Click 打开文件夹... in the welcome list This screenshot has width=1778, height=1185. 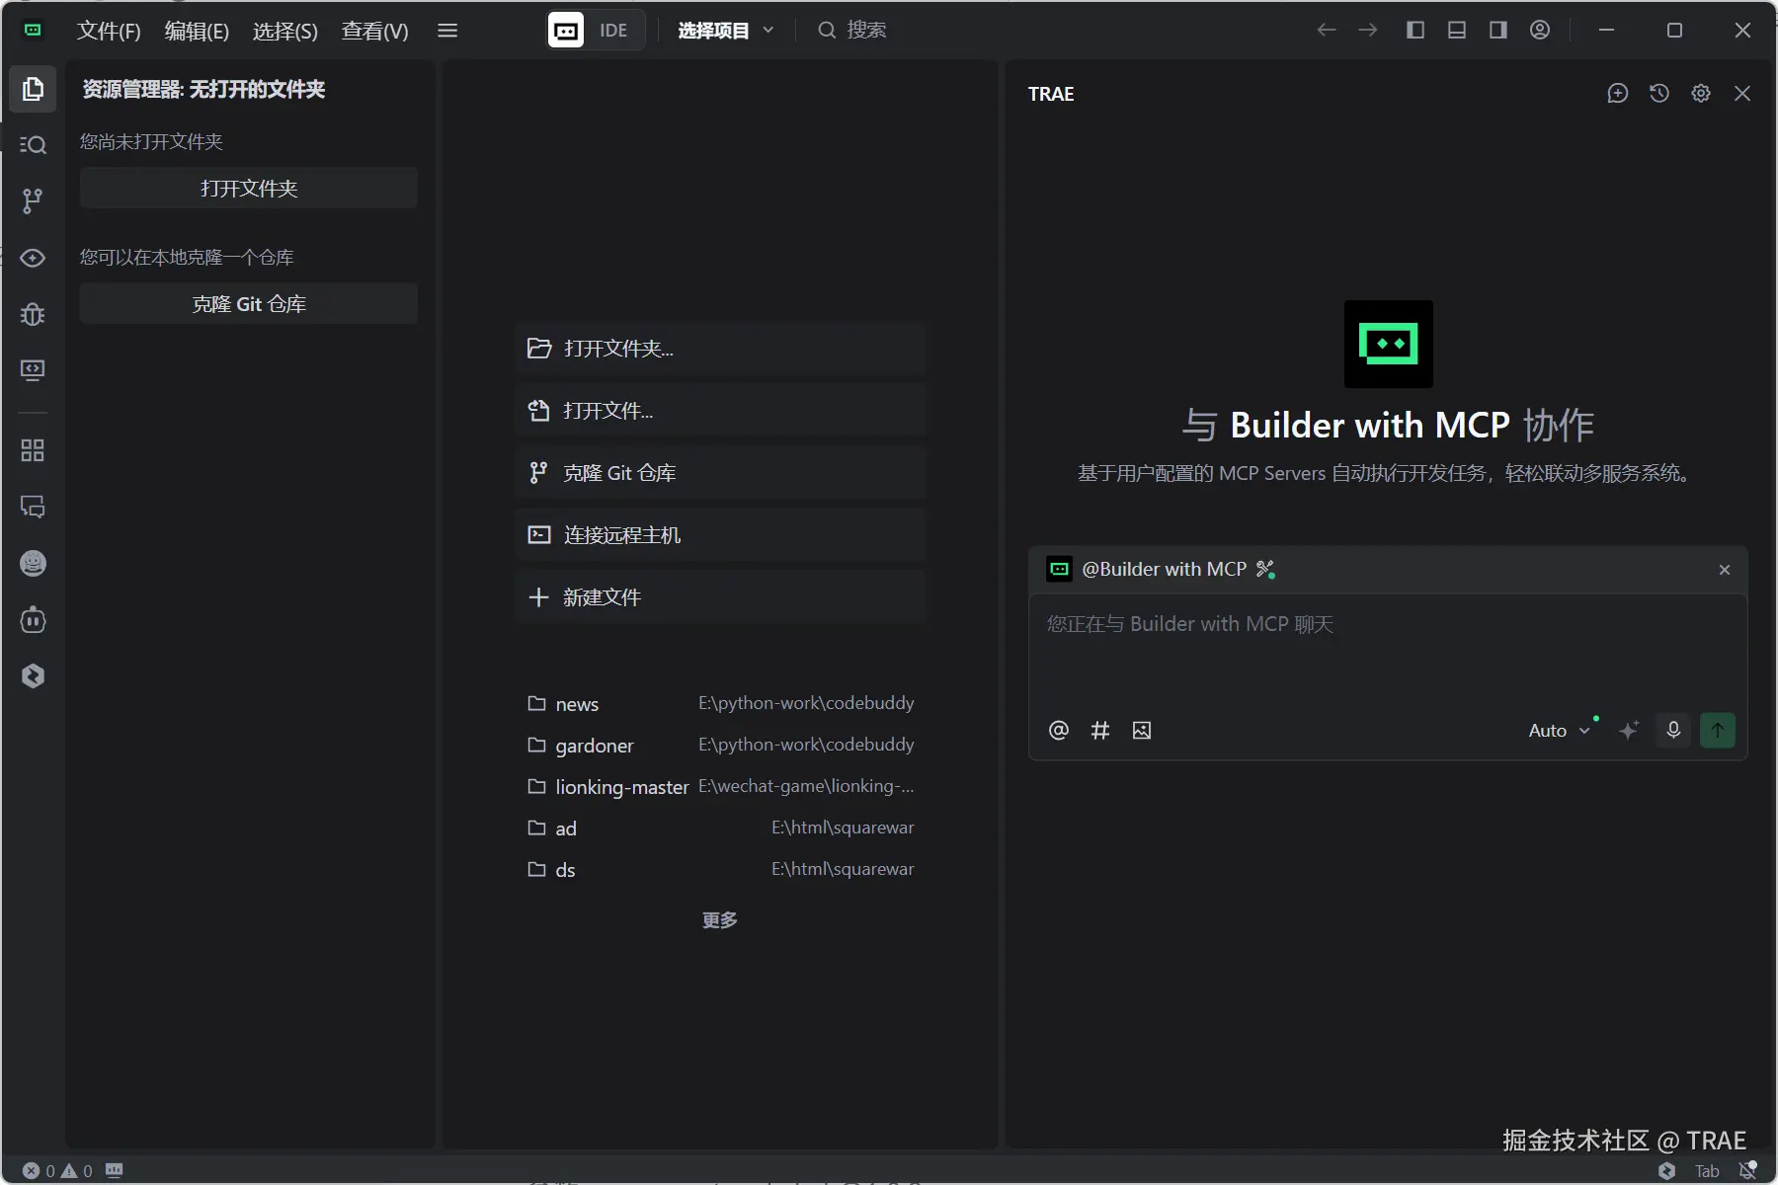[x=720, y=349]
